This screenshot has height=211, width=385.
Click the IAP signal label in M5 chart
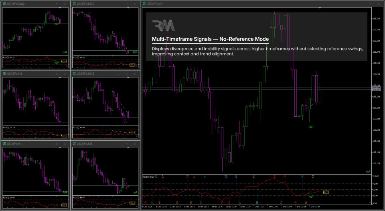coord(135,193)
